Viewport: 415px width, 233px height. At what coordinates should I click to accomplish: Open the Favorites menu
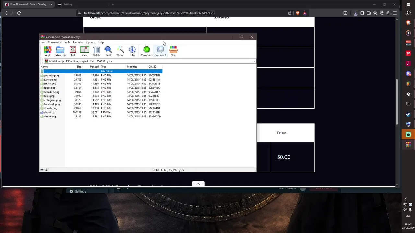[78, 42]
